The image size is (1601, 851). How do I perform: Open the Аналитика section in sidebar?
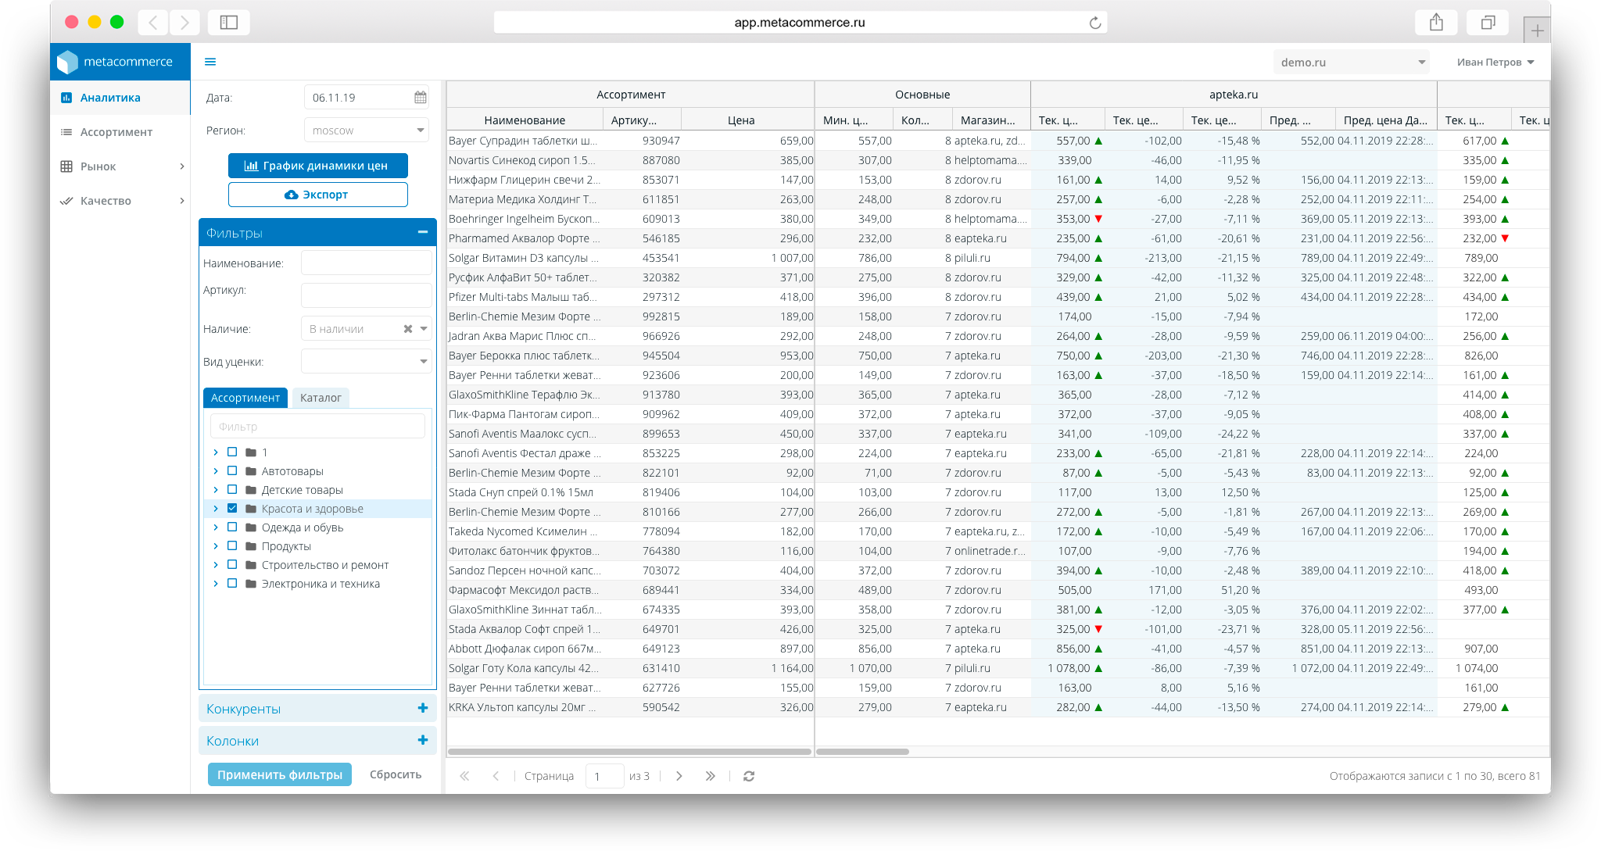[x=120, y=98]
